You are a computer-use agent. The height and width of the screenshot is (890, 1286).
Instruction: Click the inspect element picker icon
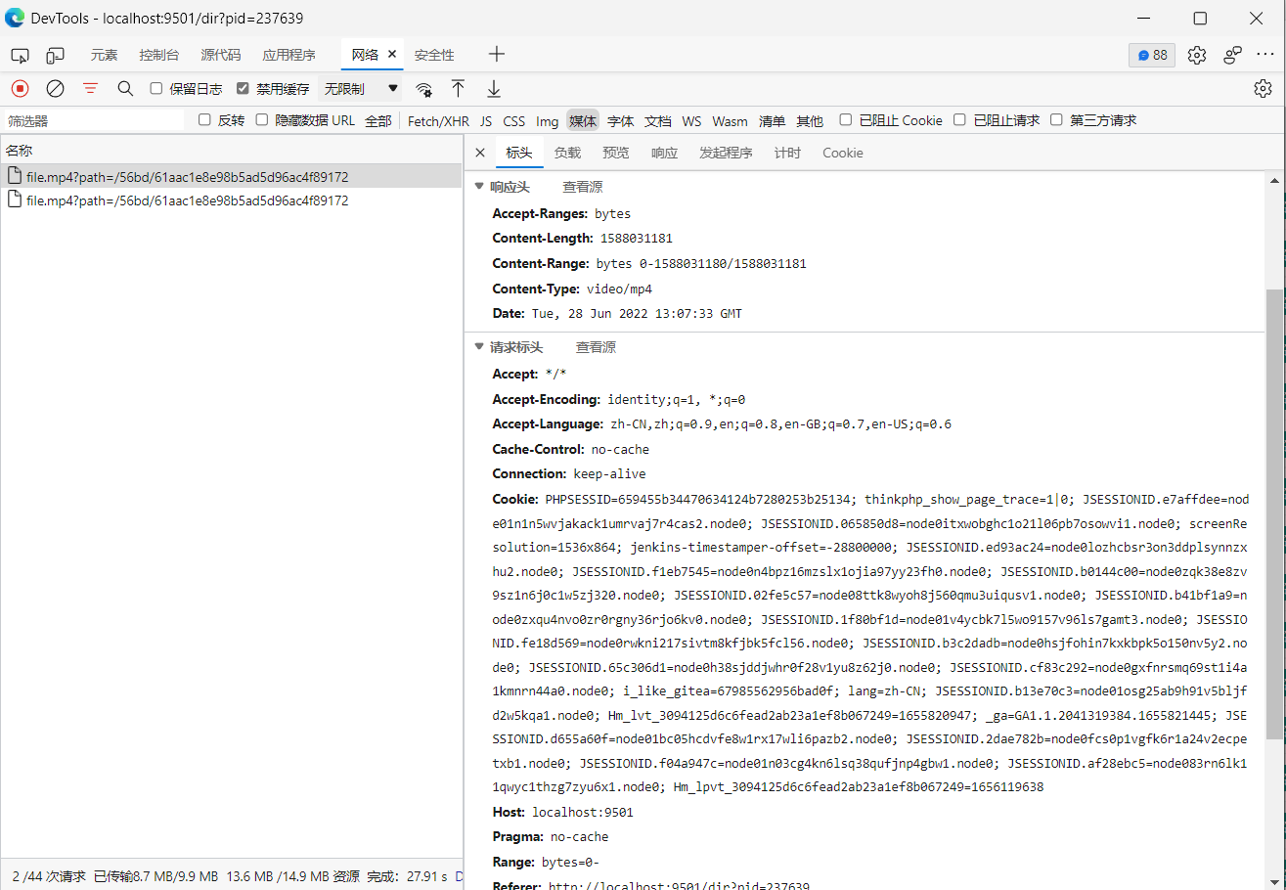(x=21, y=55)
